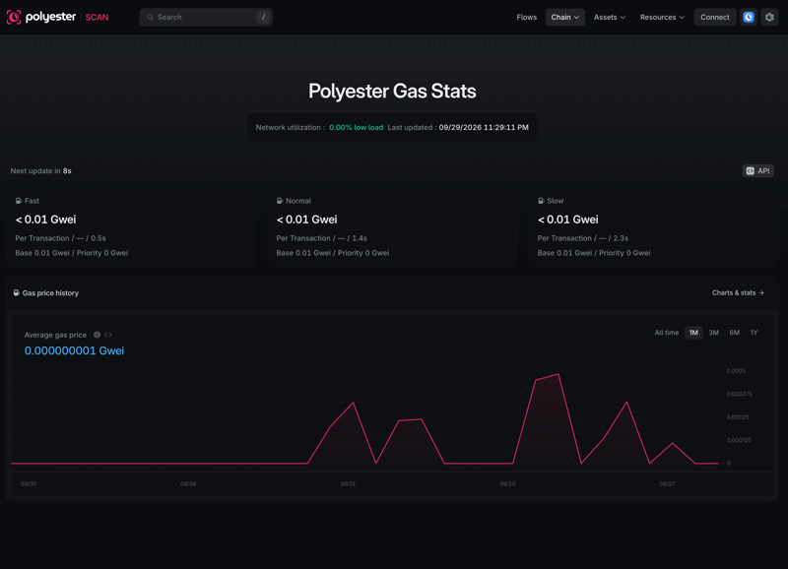Expand the Assets dropdown menu
788x569 pixels.
pyautogui.click(x=610, y=17)
